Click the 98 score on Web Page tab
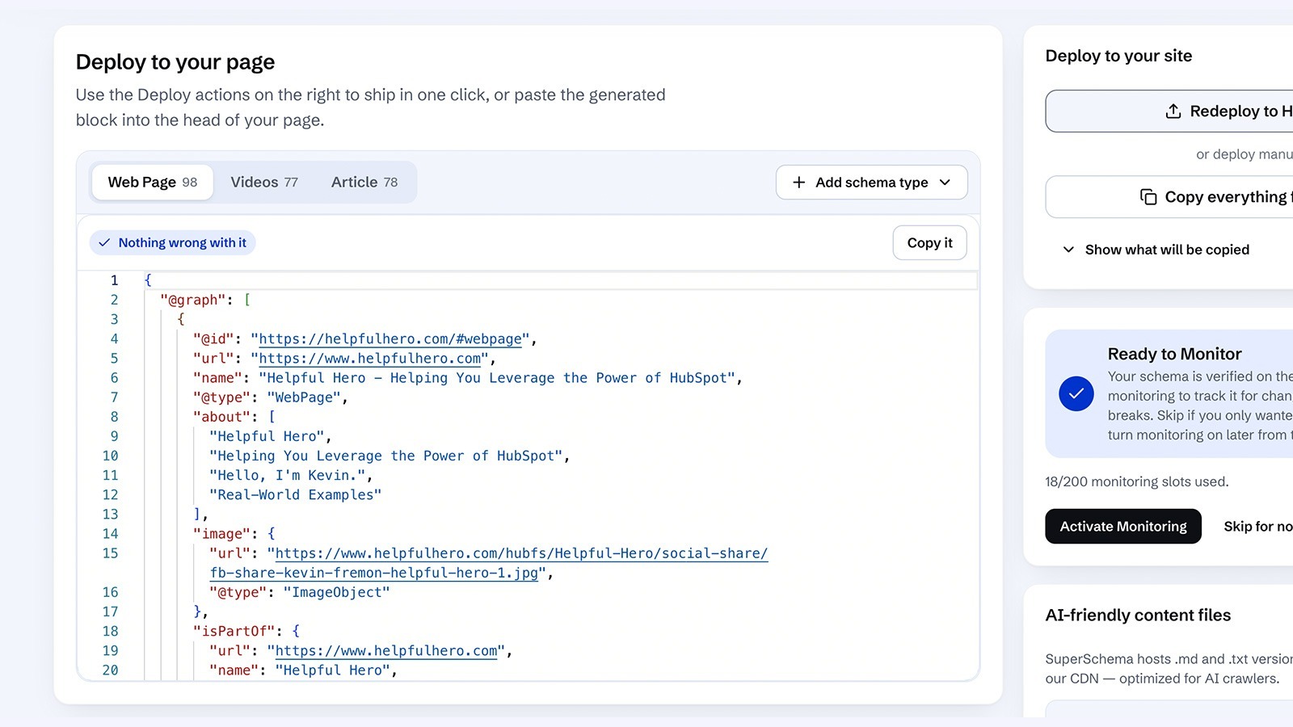Viewport: 1293px width, 727px height. coord(190,183)
